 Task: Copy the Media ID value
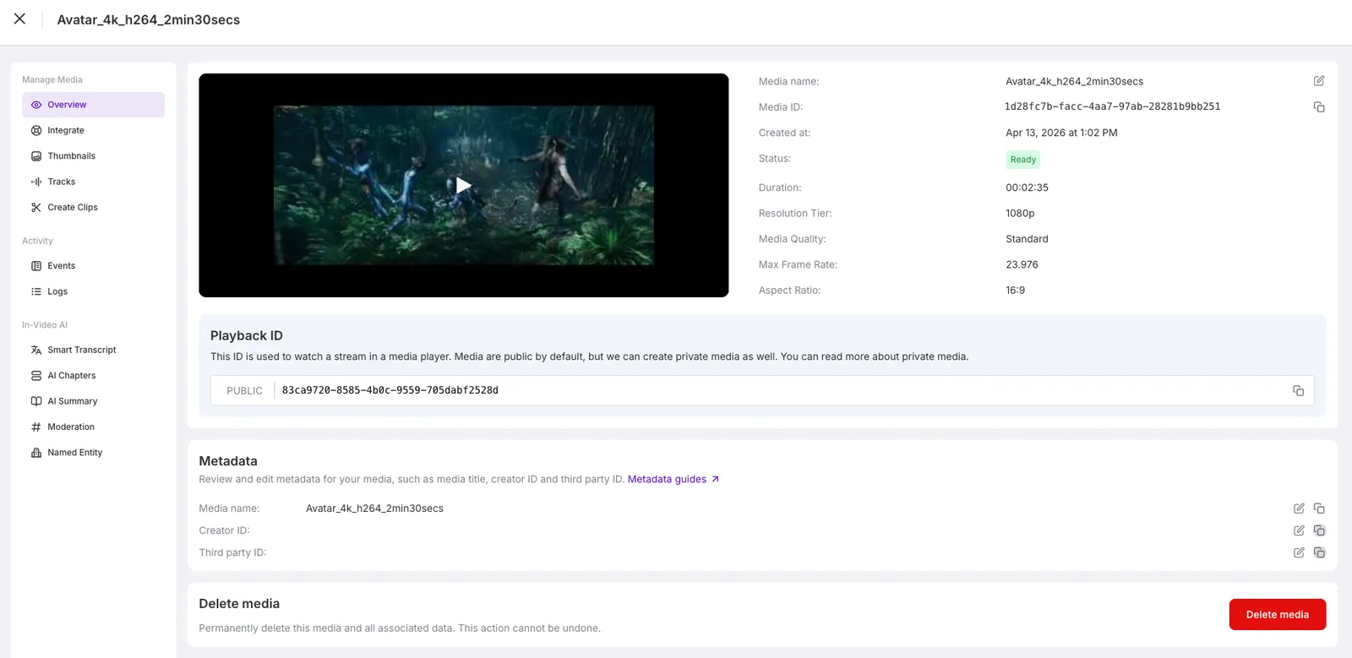[x=1319, y=107]
